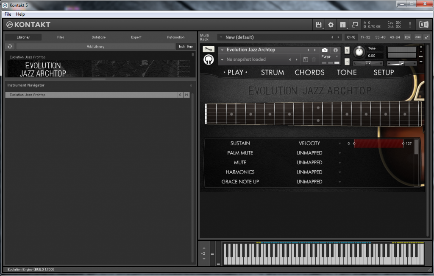This screenshot has height=276, width=434.
Task: Switch to the Database tab
Action: [98, 37]
